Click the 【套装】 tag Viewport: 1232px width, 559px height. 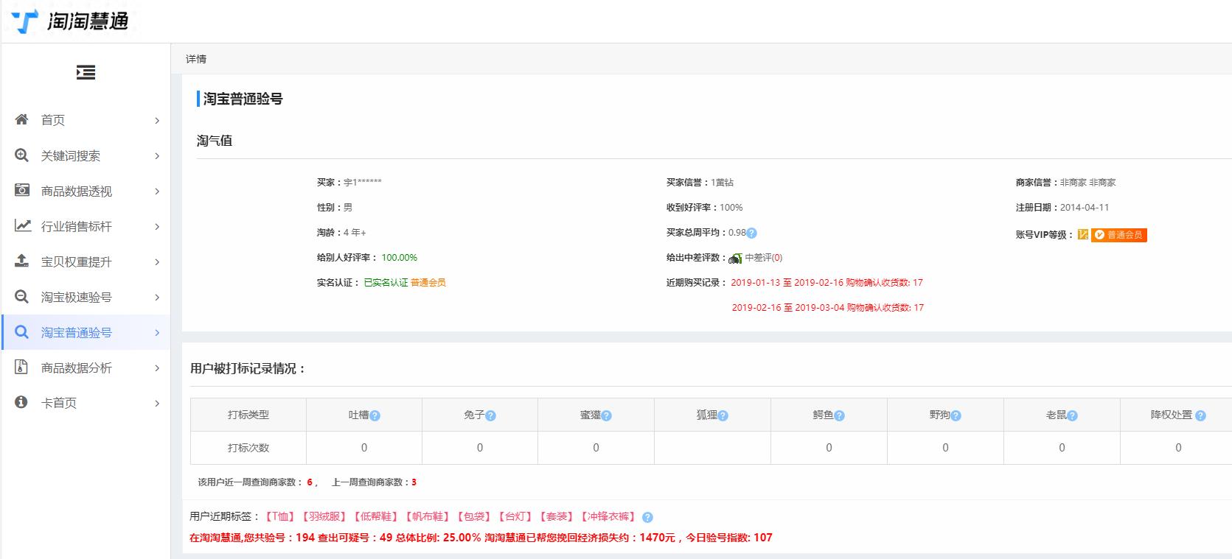pos(556,517)
